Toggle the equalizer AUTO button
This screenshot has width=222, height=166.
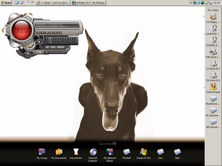coord(53,47)
